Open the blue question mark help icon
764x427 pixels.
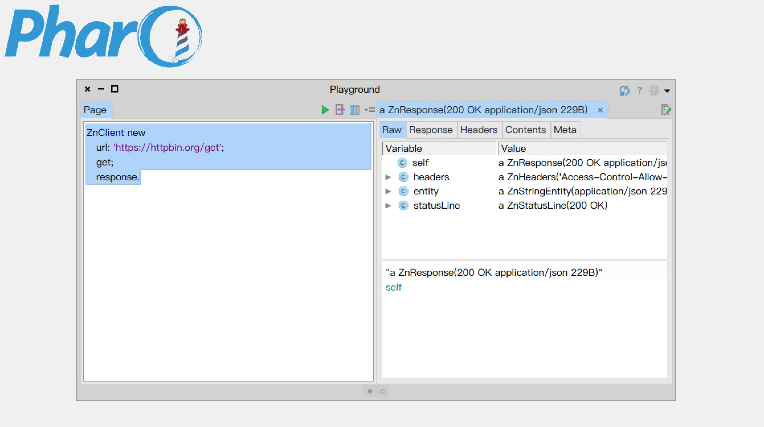(640, 90)
